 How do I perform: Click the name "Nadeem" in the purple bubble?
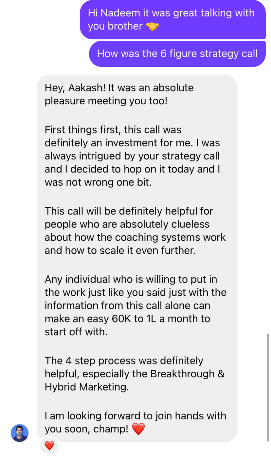(117, 13)
